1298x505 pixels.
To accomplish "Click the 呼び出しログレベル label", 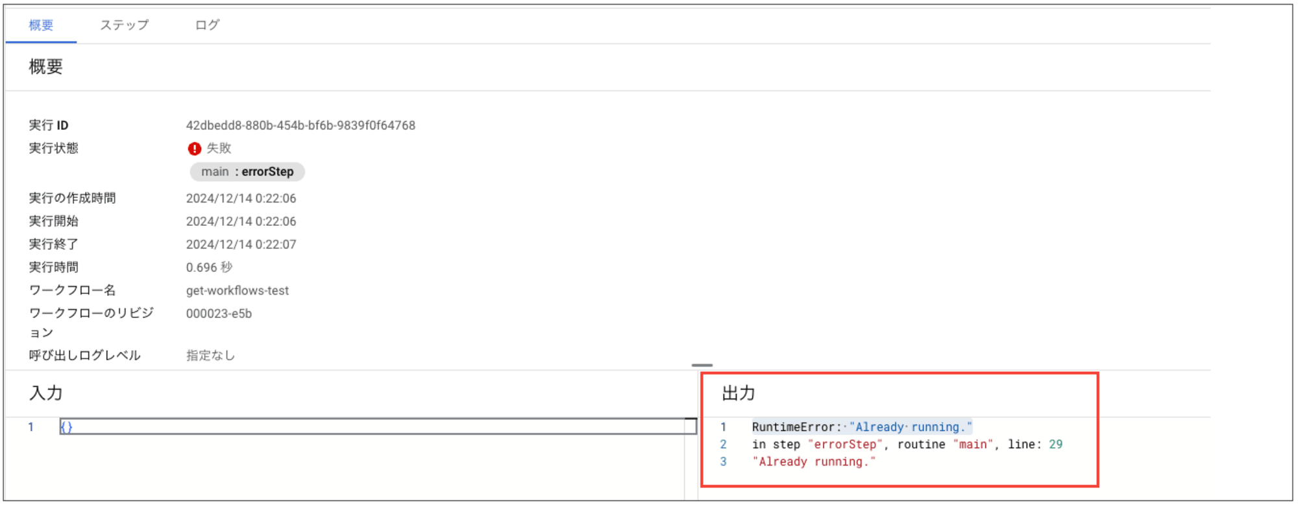I will point(84,356).
